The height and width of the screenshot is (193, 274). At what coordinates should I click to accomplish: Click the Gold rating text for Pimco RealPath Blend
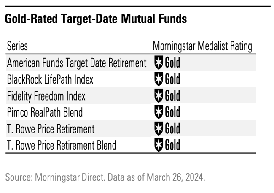[172, 112]
